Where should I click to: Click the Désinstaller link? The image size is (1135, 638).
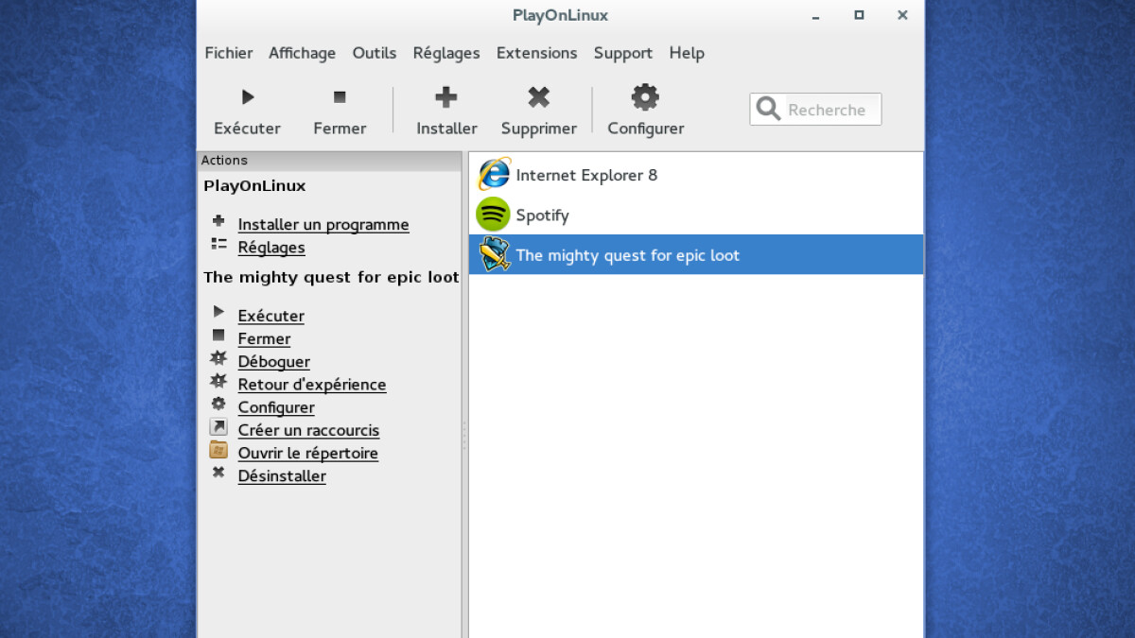tap(282, 476)
